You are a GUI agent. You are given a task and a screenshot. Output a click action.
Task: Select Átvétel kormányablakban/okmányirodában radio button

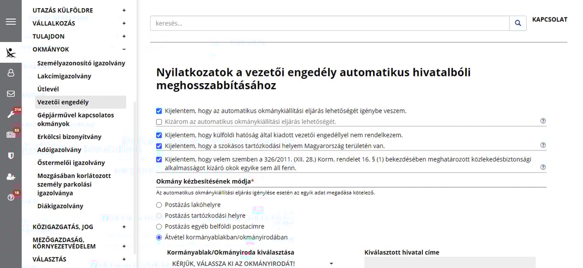tap(159, 237)
